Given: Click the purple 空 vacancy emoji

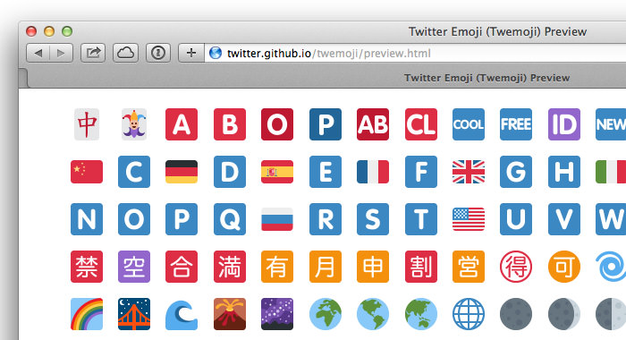Looking at the screenshot, I should pyautogui.click(x=134, y=267).
